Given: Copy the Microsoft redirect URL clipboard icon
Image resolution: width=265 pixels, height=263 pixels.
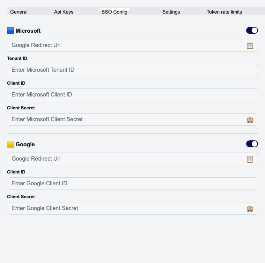Looking at the screenshot, I should click(x=250, y=46).
